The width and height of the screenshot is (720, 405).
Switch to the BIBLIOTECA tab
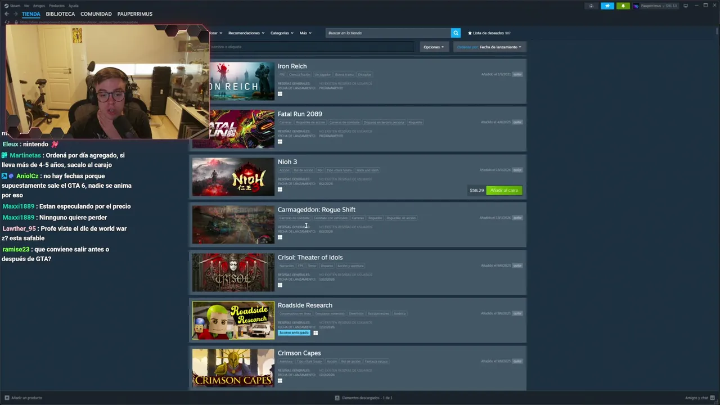point(60,13)
